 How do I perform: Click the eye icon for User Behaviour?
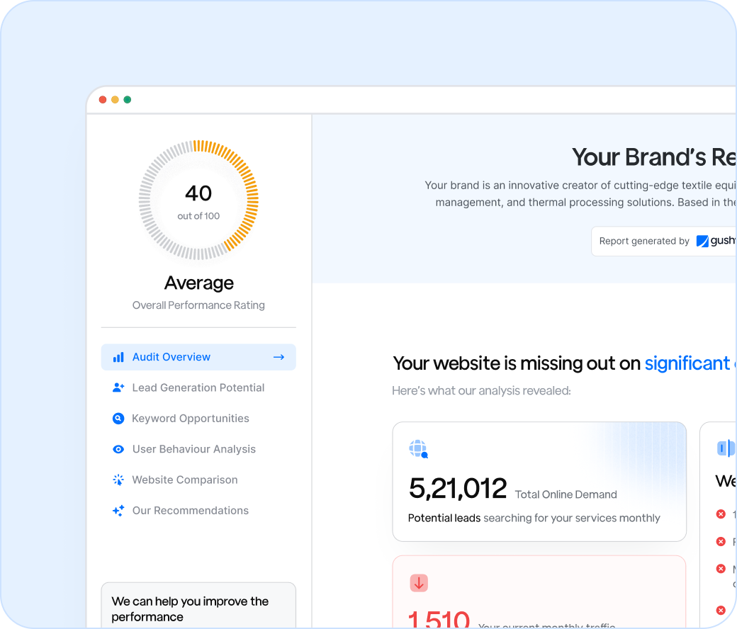[x=118, y=449]
